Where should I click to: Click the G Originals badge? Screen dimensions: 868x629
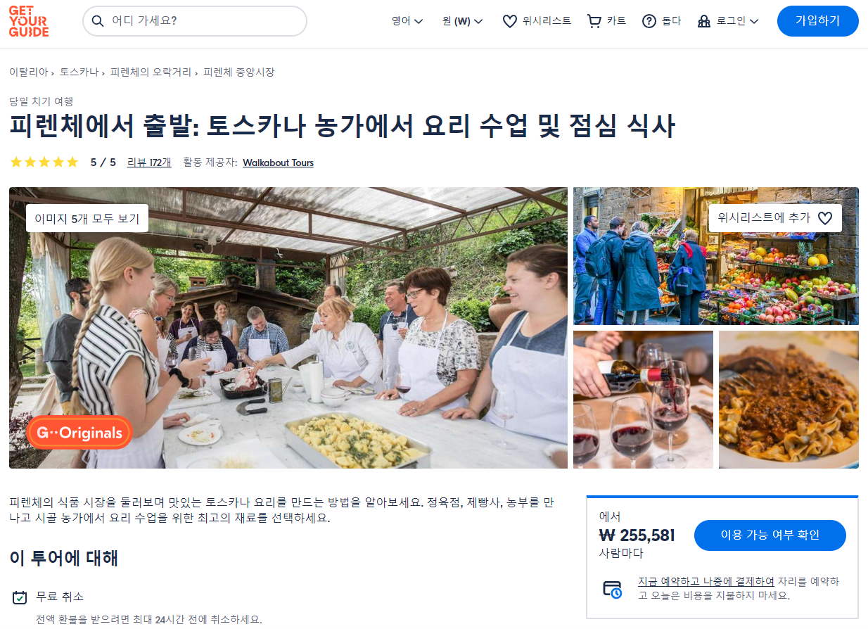(79, 433)
